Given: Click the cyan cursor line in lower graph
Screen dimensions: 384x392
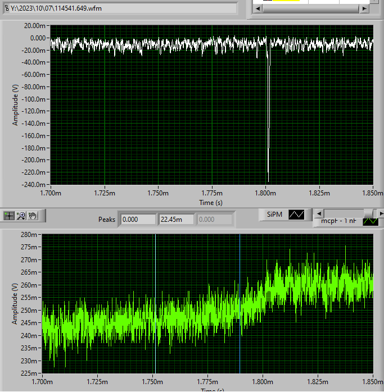Looking at the screenshot, I should point(155,303).
